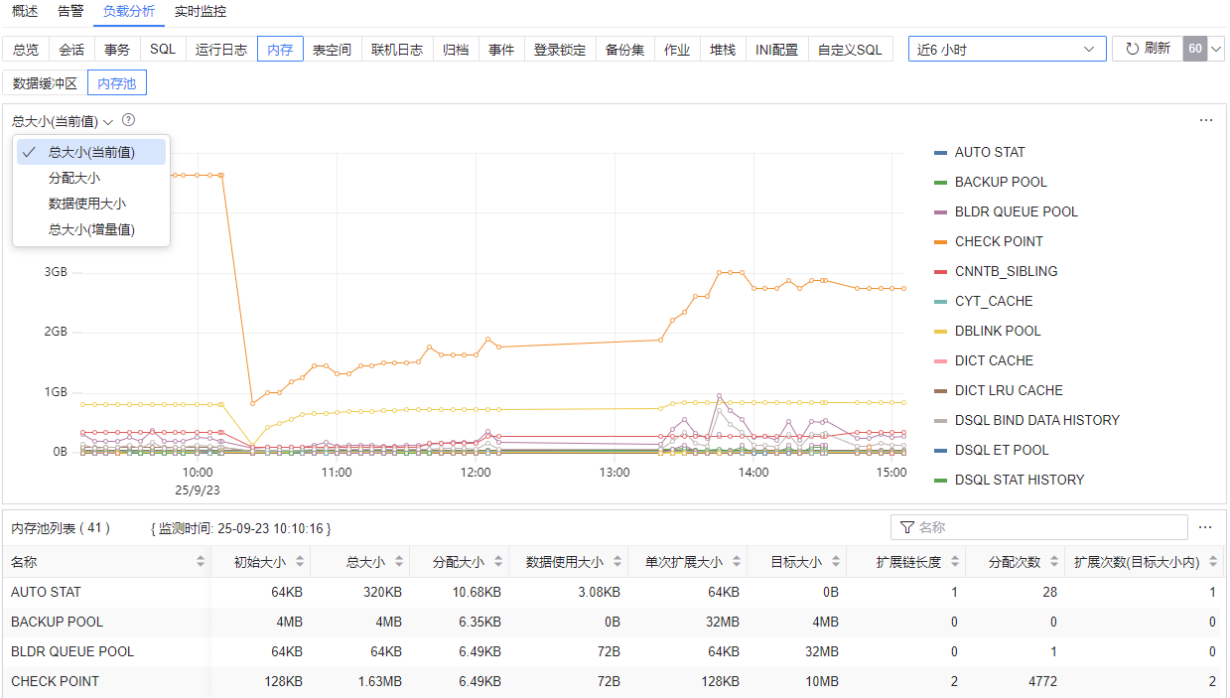Click the BACKUP POOL table row name
This screenshot has width=1230, height=698.
pos(57,622)
